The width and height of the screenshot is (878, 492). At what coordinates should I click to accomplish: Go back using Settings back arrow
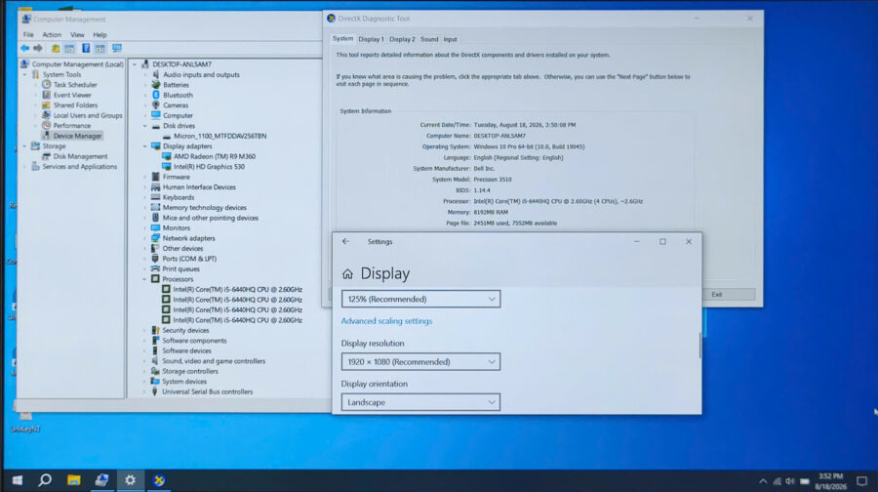click(x=345, y=241)
